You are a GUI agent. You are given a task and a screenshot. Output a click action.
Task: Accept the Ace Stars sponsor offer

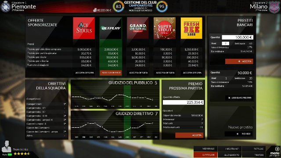point(84,73)
